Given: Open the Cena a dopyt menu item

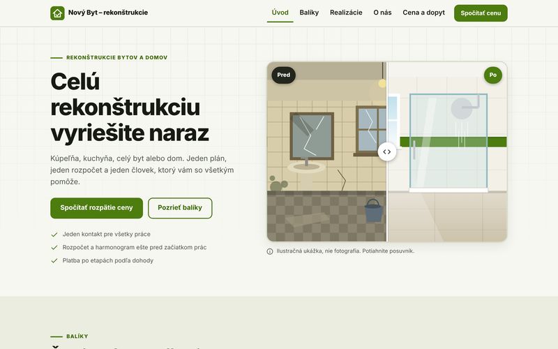Looking at the screenshot, I should pos(423,13).
